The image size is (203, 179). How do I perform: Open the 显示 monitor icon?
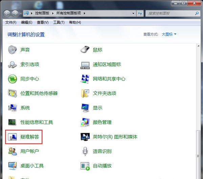85,108
